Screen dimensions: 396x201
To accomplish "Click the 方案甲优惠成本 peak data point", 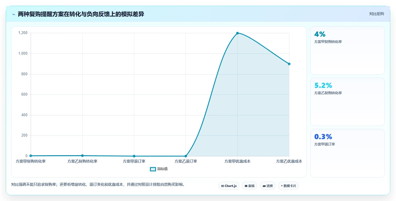I will click(x=237, y=33).
